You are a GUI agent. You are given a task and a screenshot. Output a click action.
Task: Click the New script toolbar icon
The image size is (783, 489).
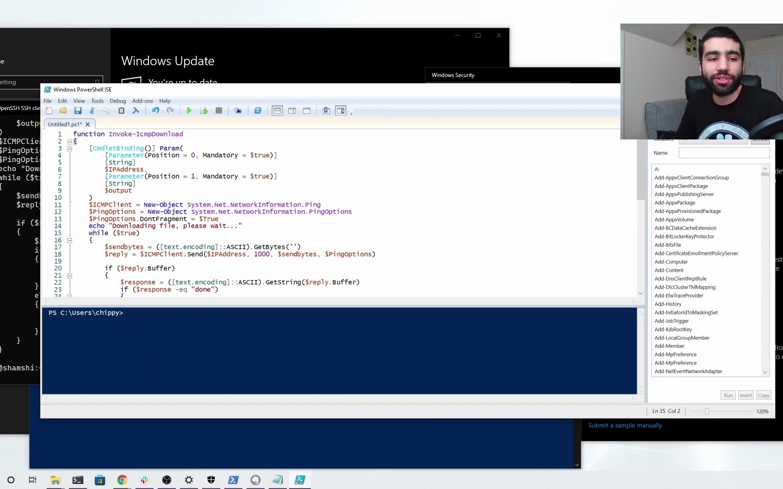(49, 111)
